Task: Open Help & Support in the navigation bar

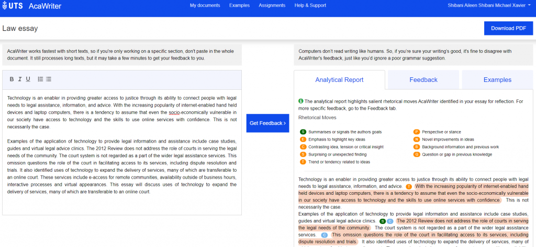Action: [310, 5]
